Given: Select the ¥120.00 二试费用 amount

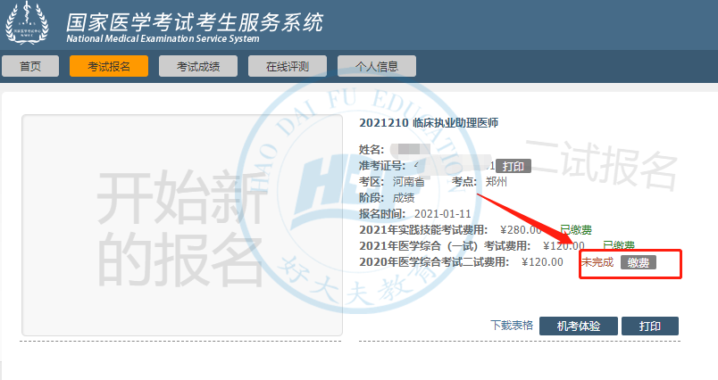Looking at the screenshot, I should tap(543, 262).
